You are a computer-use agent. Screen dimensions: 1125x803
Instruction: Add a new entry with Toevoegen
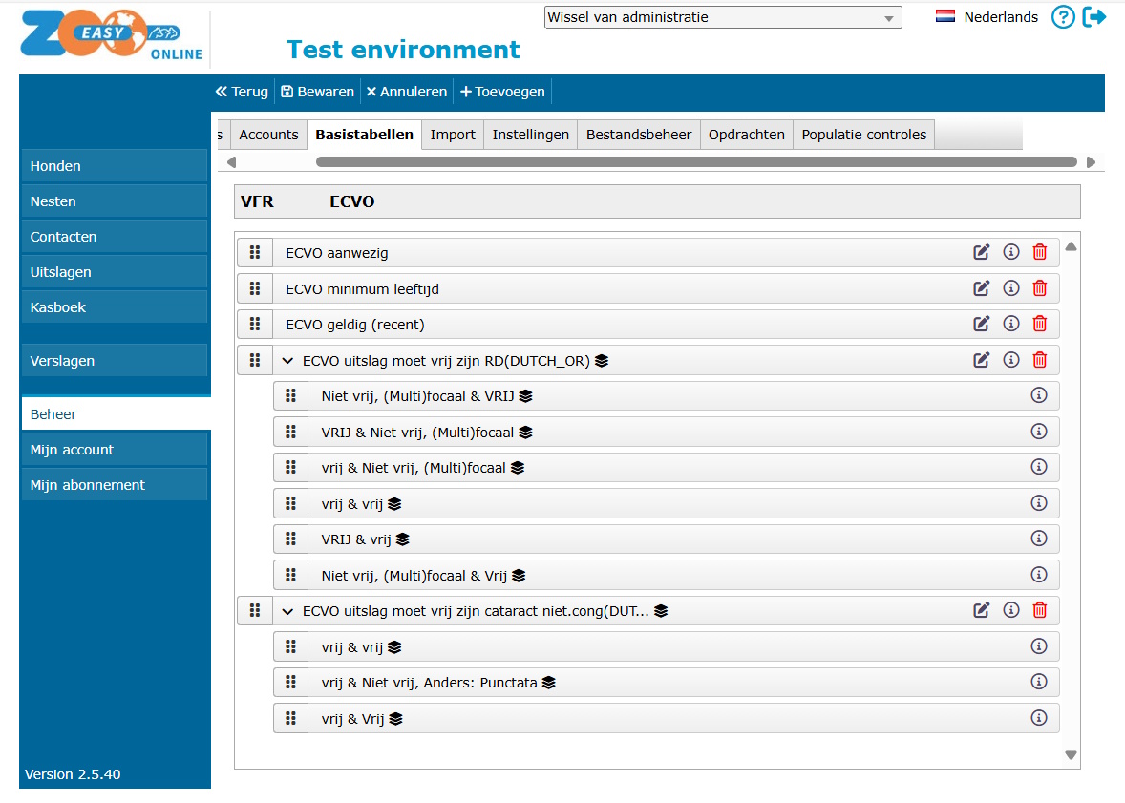tap(502, 91)
